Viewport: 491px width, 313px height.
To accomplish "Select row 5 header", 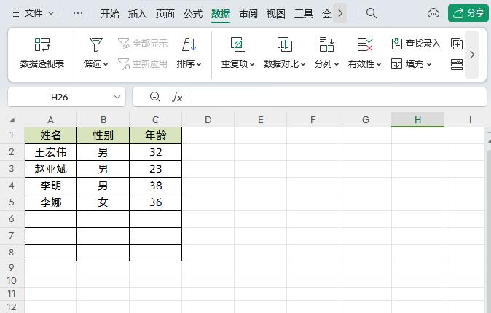I will click(x=12, y=202).
